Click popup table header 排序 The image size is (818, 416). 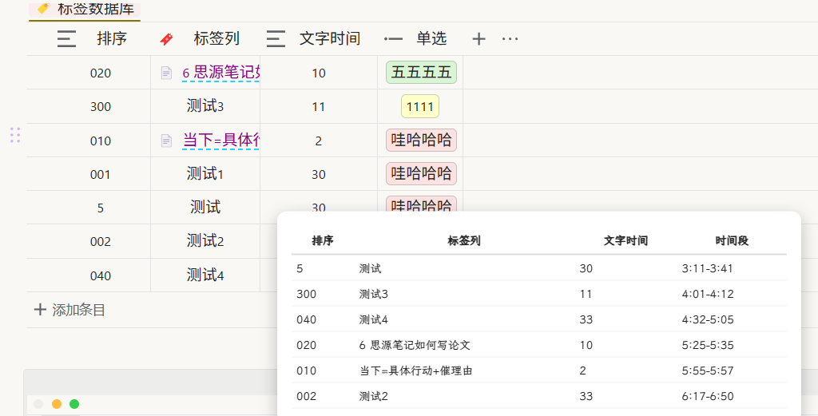(x=323, y=240)
